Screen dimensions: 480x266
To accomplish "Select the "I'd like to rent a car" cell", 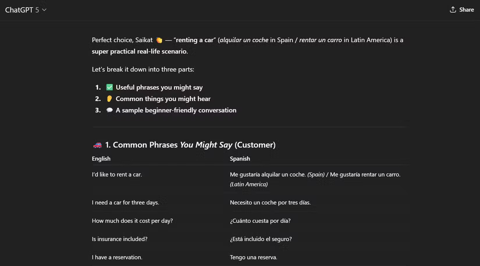I will click(x=117, y=175).
